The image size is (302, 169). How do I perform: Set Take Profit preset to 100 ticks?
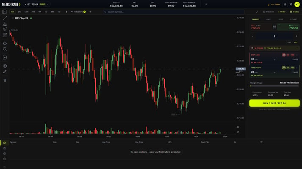point(292,68)
